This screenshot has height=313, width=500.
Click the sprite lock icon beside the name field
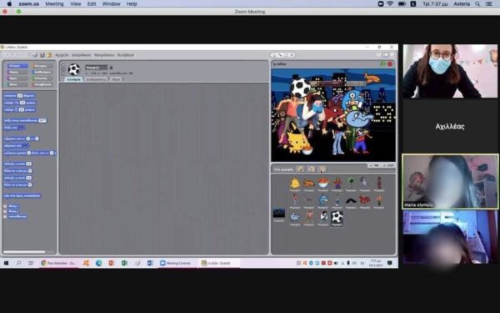(111, 68)
